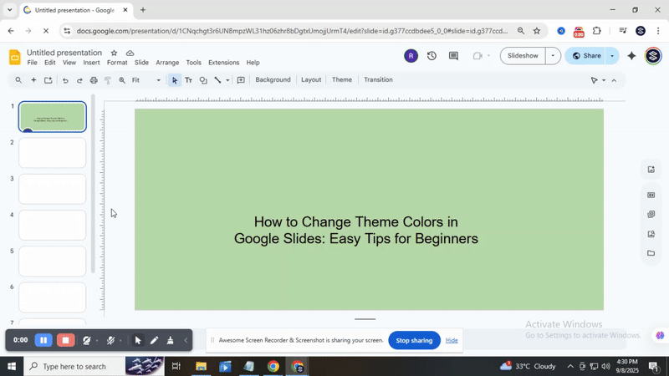Select slide 4 thumbnail

click(53, 225)
